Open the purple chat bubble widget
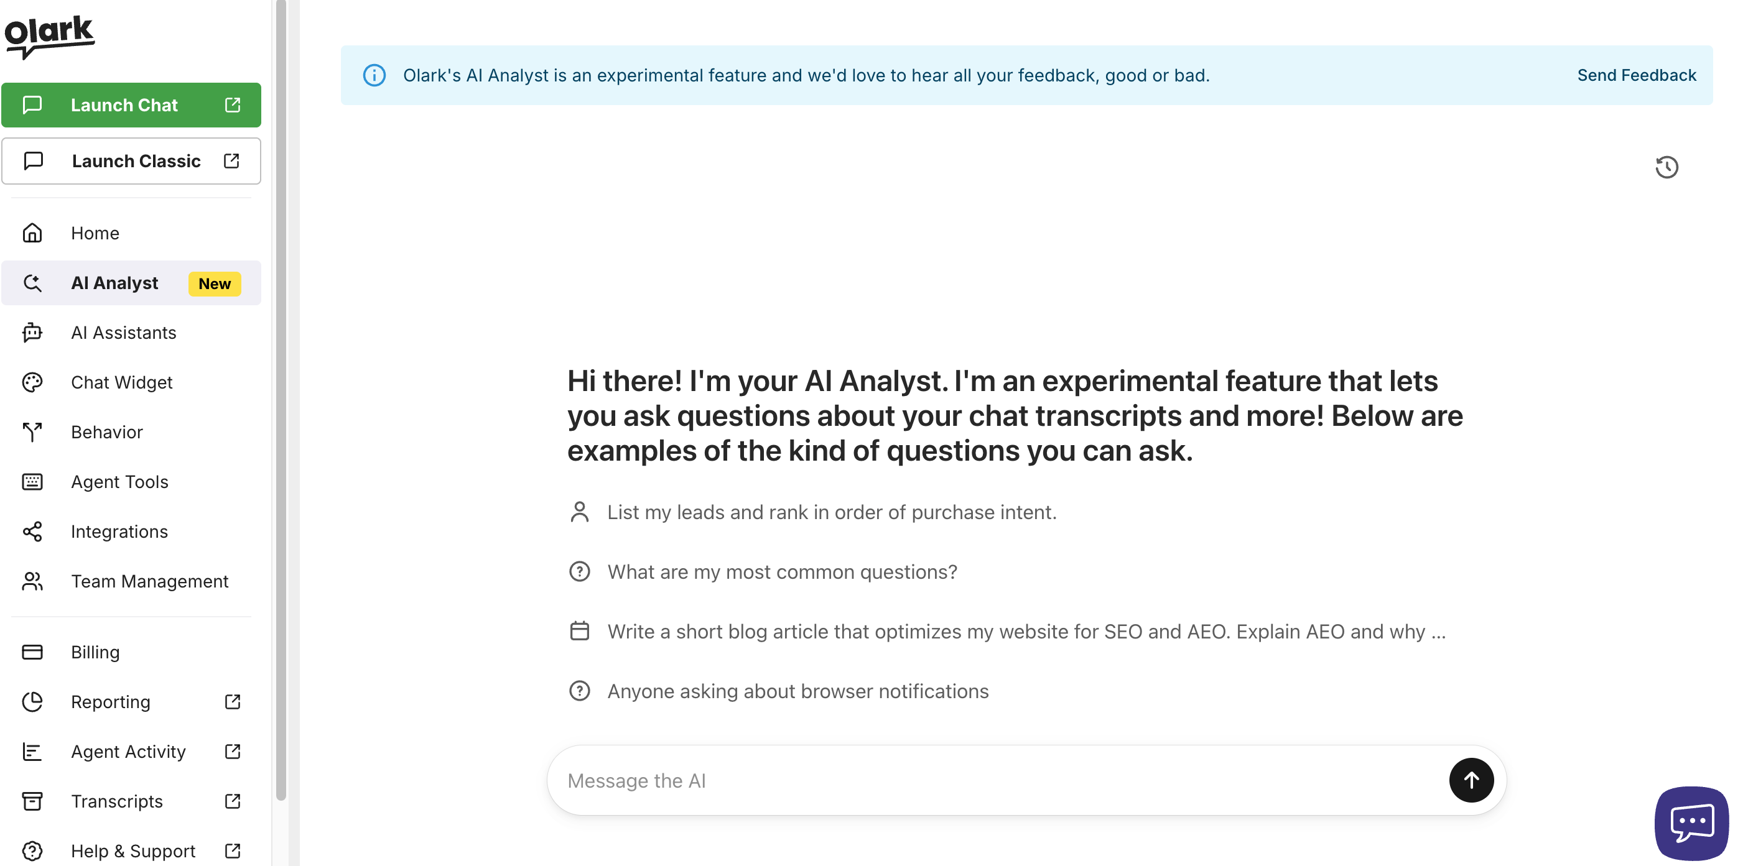 pos(1691,822)
